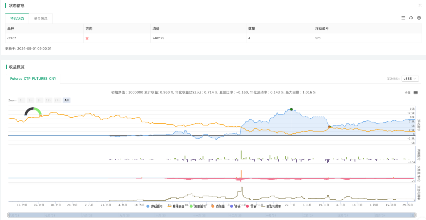The image size is (426, 220).
Task: Set zoom range to 12h
Action: pos(48,100)
